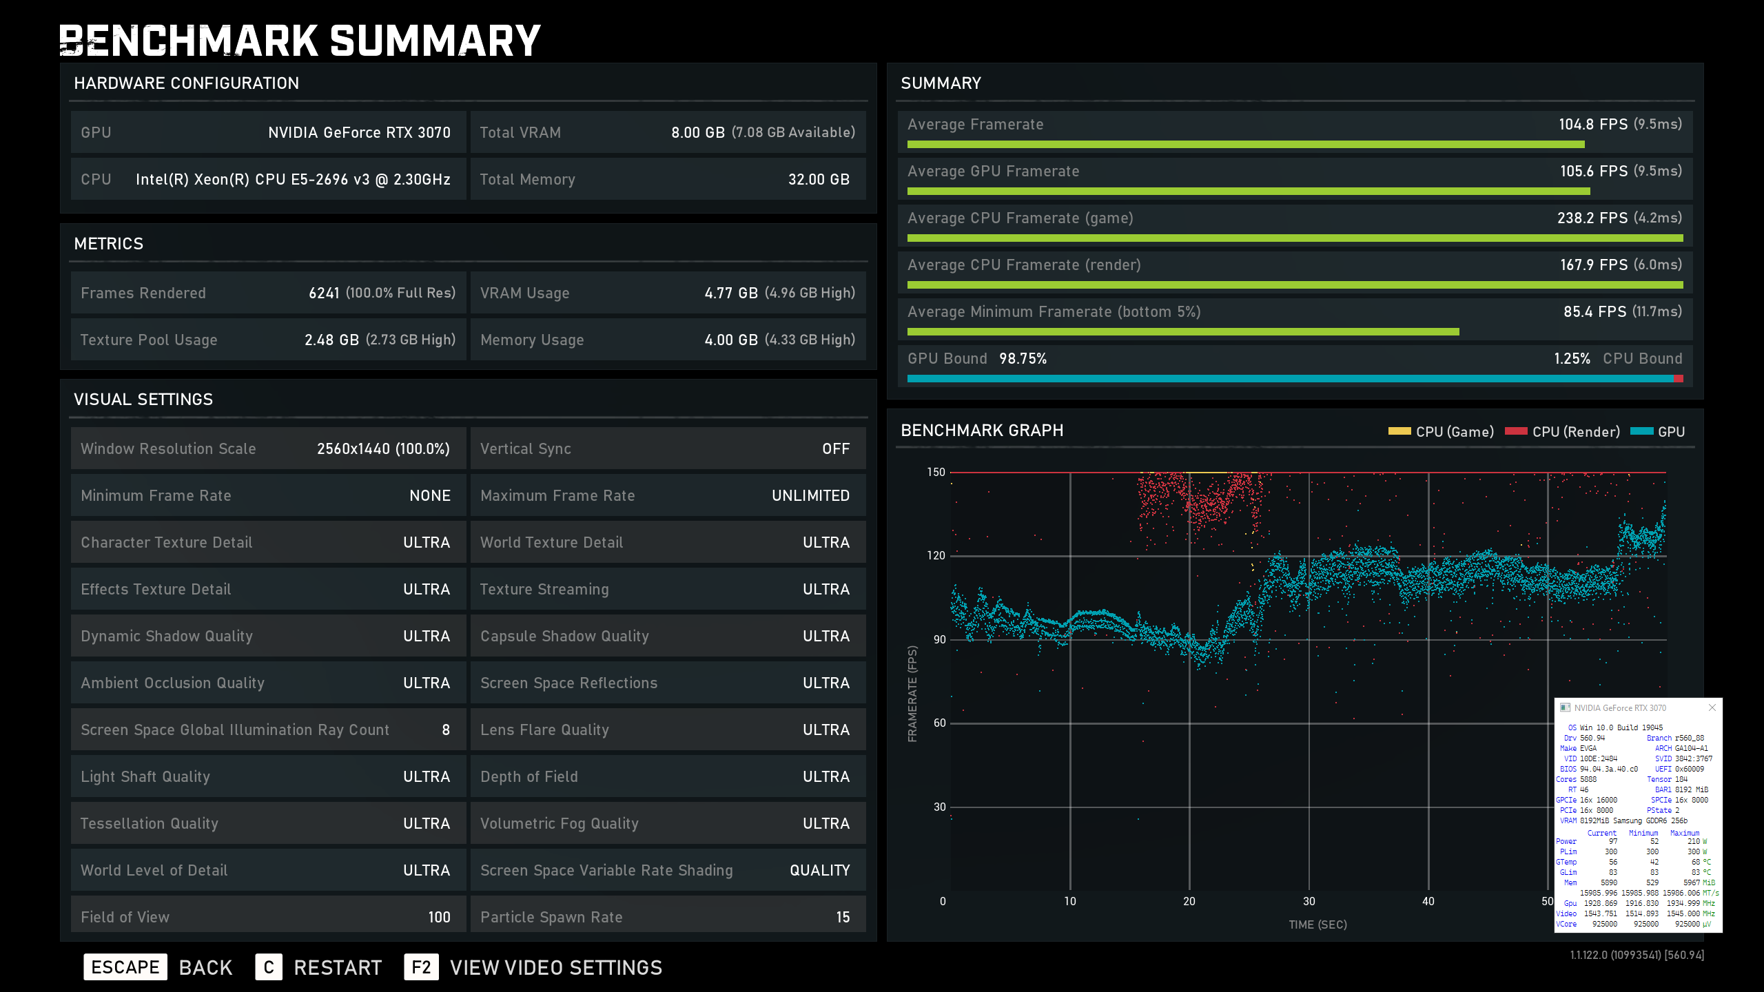
Task: Click the 120 FPS axis label on graph
Action: pos(936,555)
